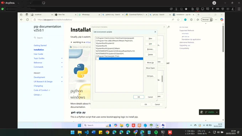The image size is (242, 136).
Task: Click the Delete button beside the path list
Action: tap(150, 55)
